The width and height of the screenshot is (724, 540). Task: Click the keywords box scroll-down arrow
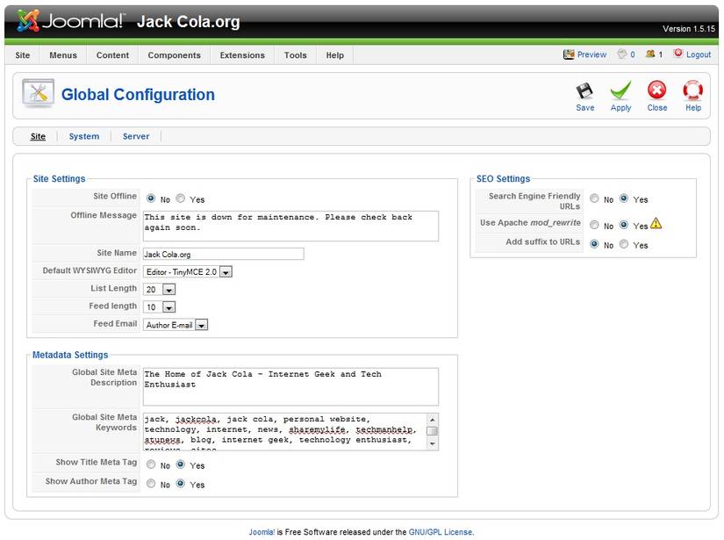(432, 444)
